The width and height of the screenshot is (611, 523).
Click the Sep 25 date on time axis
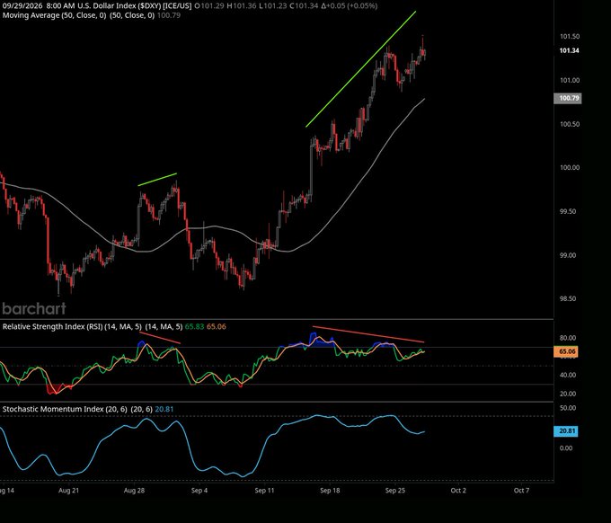(x=395, y=491)
